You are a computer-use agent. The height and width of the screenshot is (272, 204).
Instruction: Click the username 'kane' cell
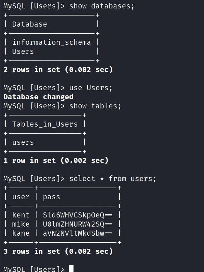coord(21,233)
